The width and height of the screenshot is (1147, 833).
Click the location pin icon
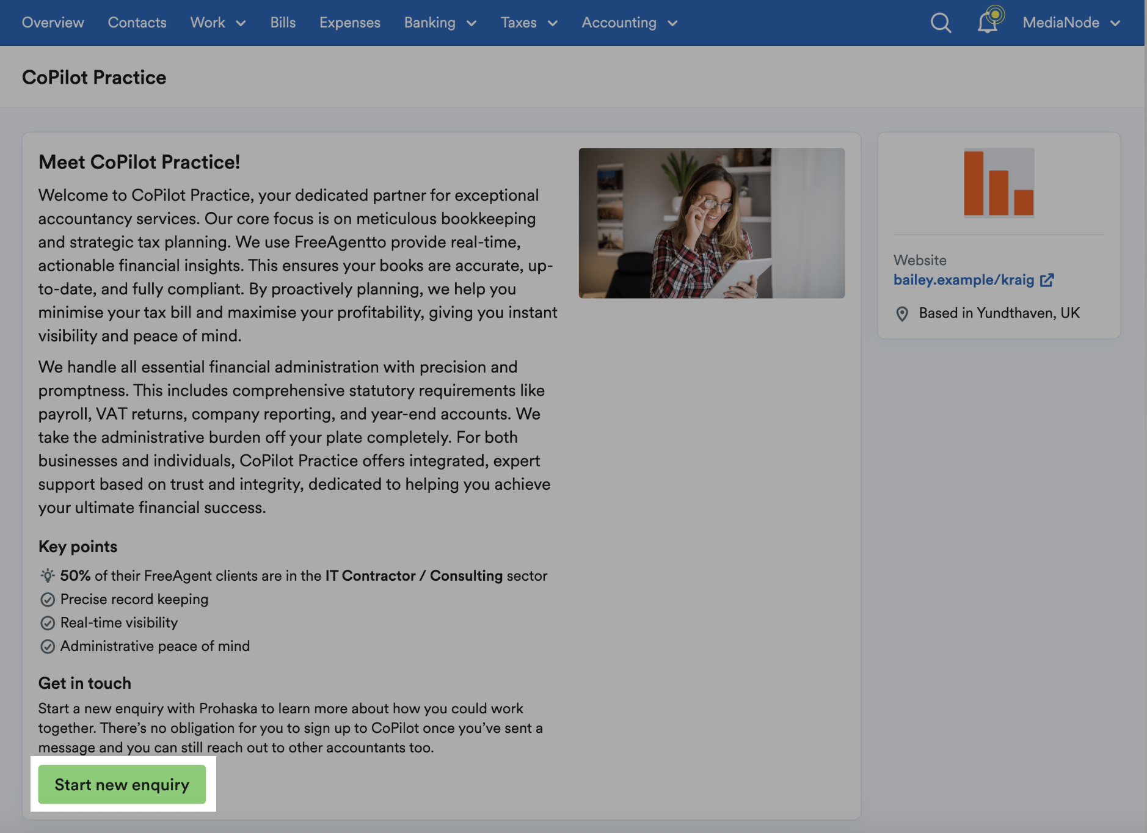(x=901, y=314)
